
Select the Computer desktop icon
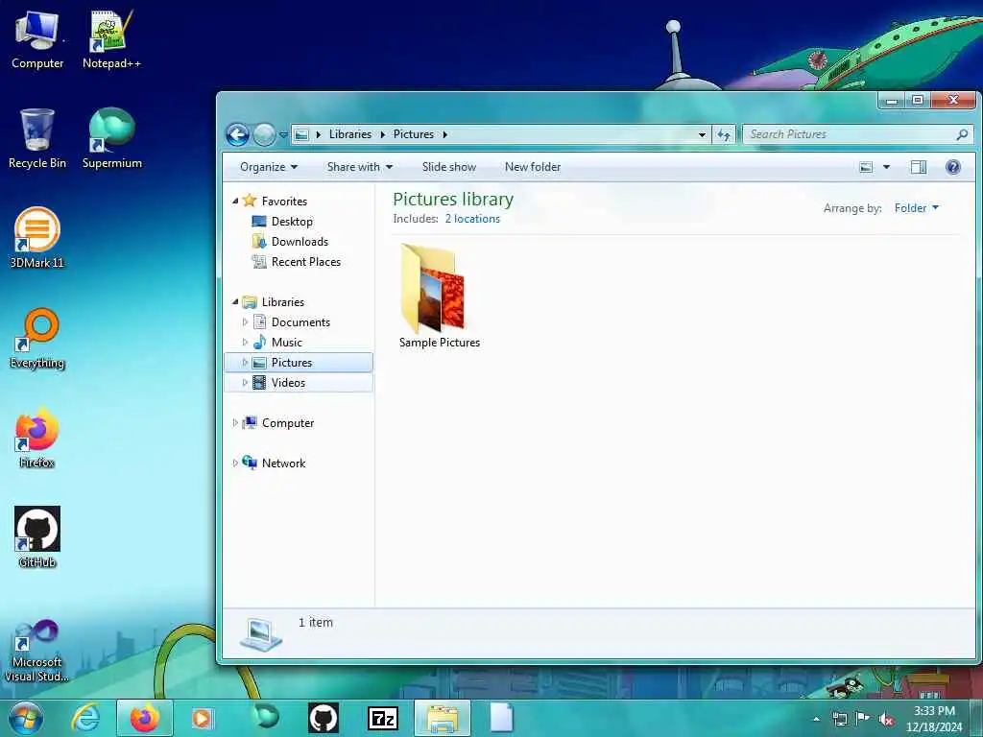click(37, 38)
